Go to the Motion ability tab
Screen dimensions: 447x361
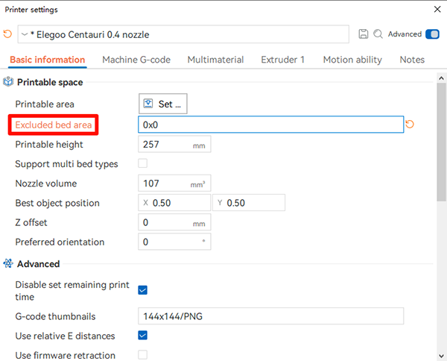[x=352, y=60]
